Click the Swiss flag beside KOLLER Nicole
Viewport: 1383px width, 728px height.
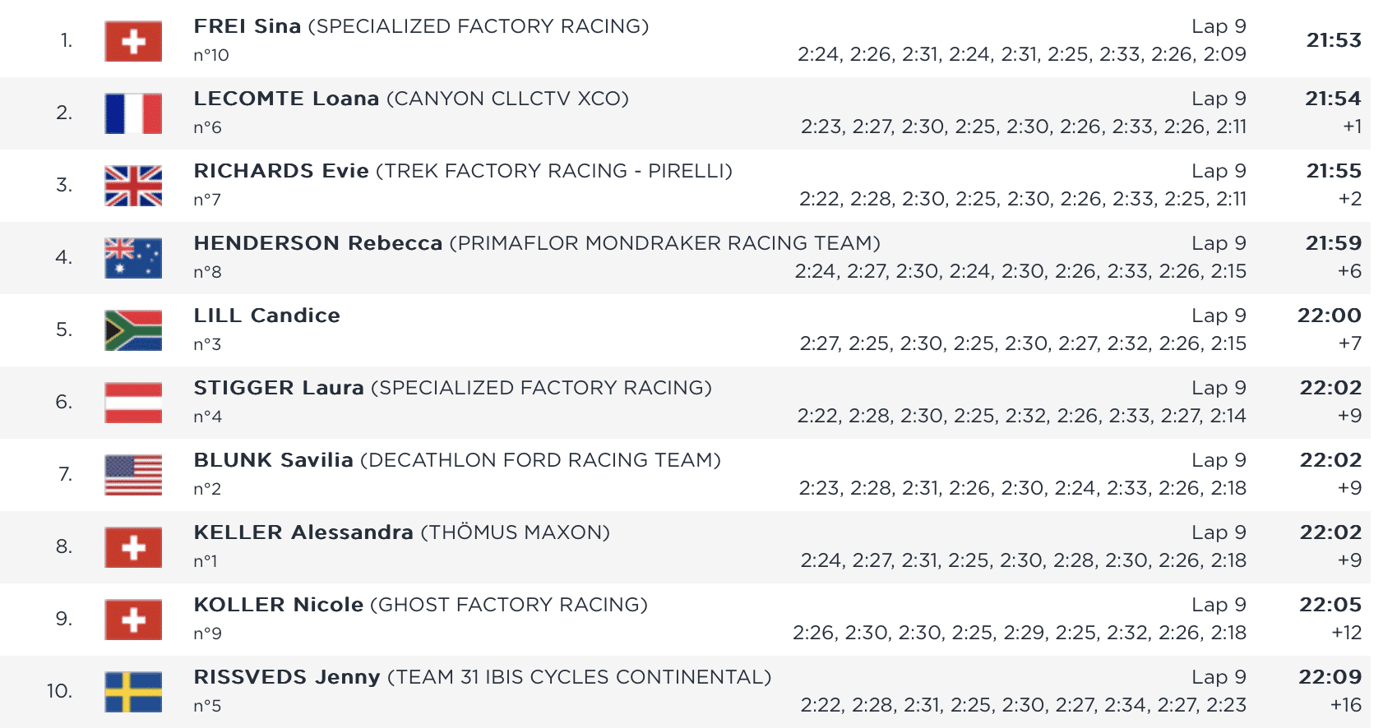pyautogui.click(x=133, y=620)
